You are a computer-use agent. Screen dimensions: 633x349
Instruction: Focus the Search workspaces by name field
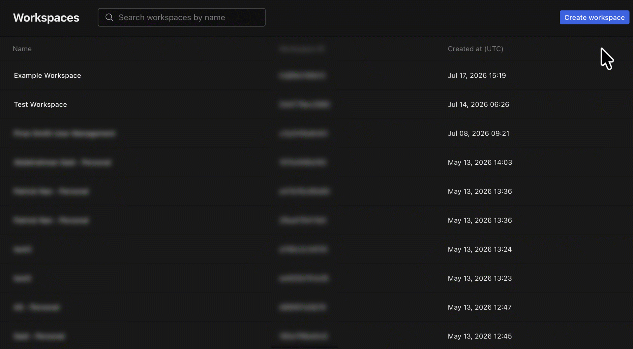(x=182, y=17)
